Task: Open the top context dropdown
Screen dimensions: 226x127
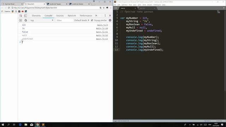Action: click(42, 20)
